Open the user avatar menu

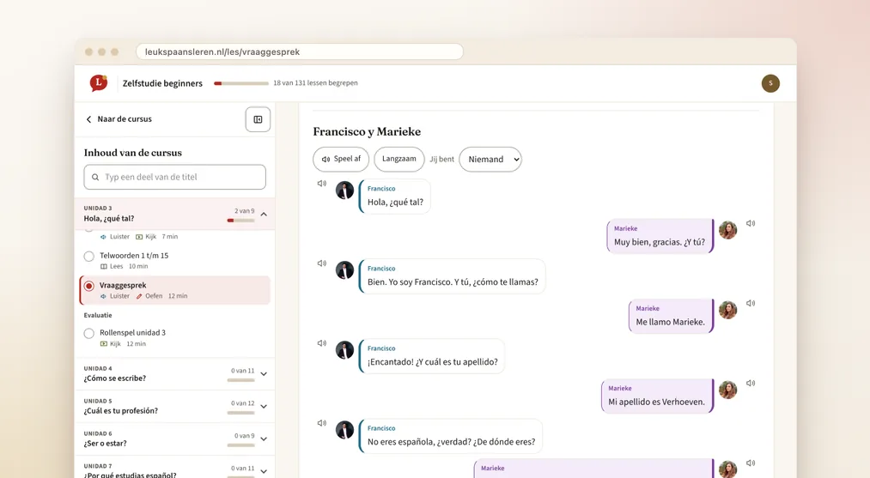(770, 83)
